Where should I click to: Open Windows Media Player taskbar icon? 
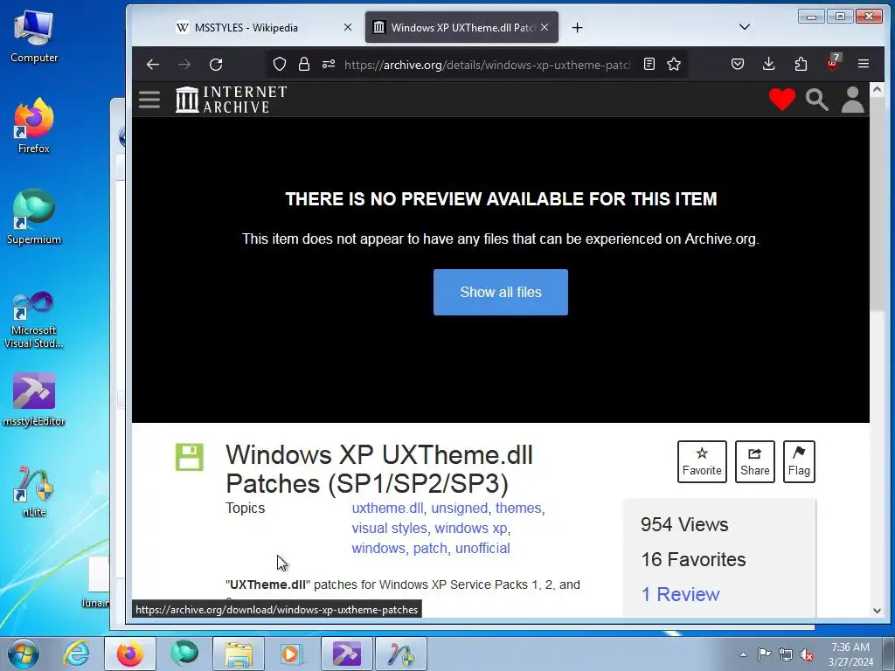(292, 654)
